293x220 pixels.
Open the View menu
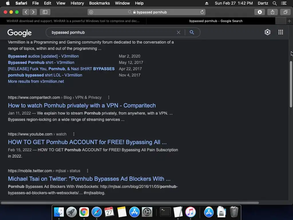[61, 3]
